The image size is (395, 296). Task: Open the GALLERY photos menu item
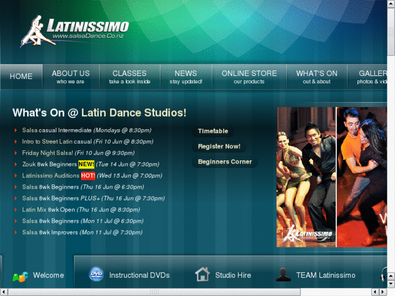tap(367, 77)
